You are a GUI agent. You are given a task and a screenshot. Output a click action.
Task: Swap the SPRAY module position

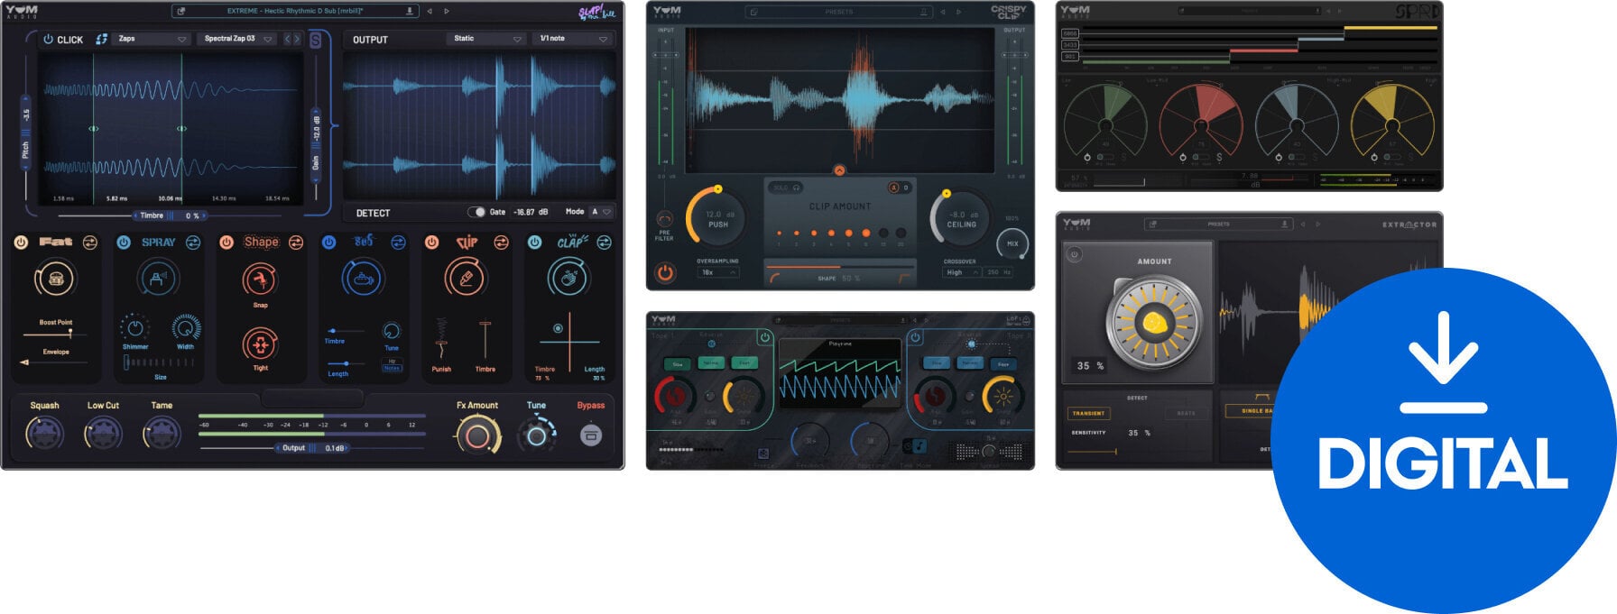193,243
